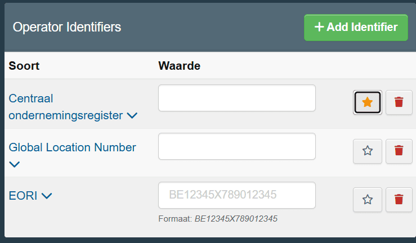Unmark Centraal ondernemingsregister as favorite star

point(368,102)
